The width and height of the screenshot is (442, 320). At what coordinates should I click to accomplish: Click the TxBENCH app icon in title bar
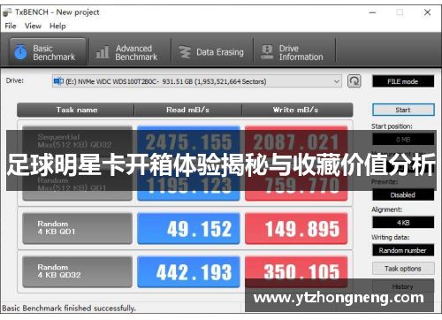click(x=7, y=12)
